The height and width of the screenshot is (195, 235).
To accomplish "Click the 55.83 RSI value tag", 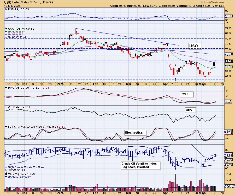I will [228, 16].
